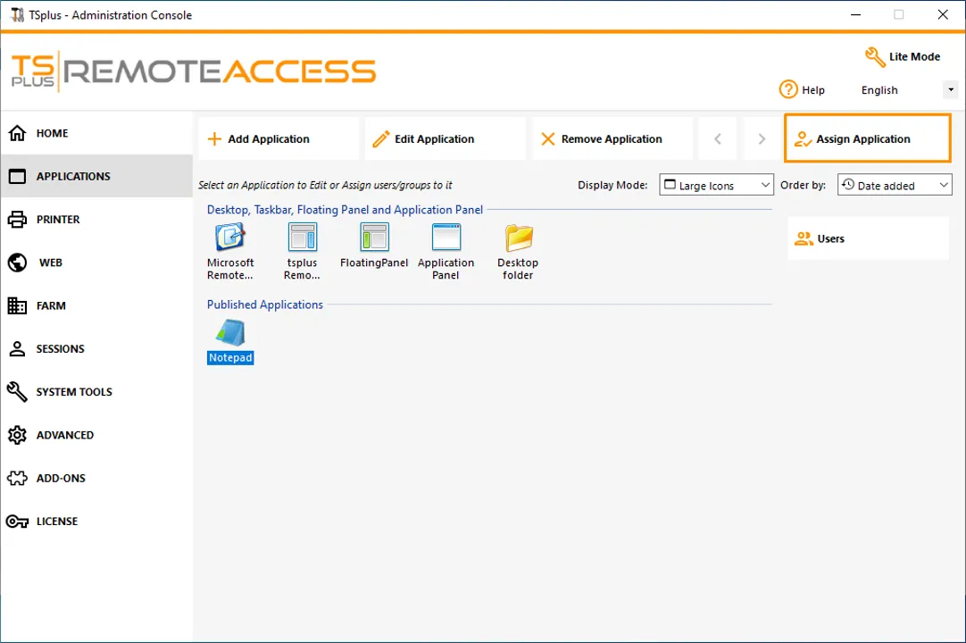Open the Display Mode dropdown
Screen dimensions: 966x643
pyautogui.click(x=716, y=185)
